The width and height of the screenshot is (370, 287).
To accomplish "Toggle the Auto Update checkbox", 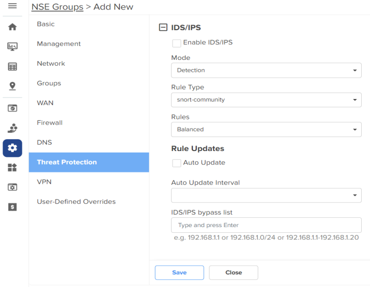I will coord(177,163).
